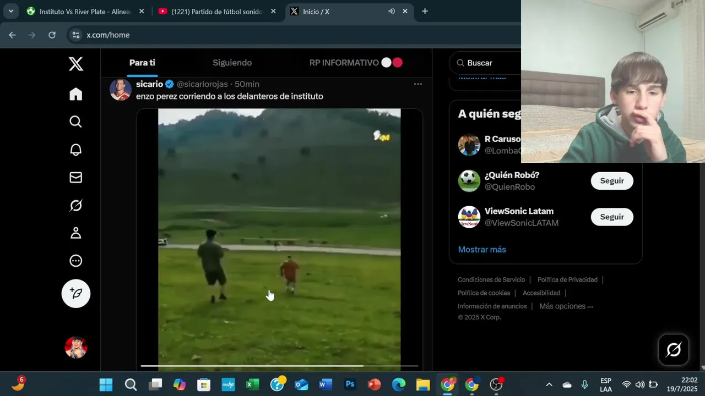Open Condiciones de Servicio link
This screenshot has height=396, width=705.
491,280
